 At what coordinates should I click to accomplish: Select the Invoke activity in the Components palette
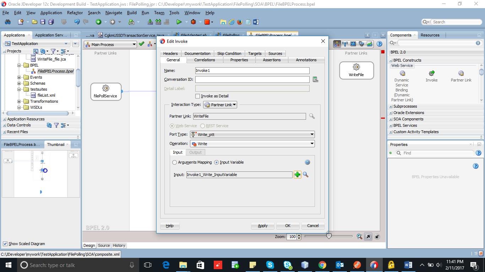click(431, 75)
